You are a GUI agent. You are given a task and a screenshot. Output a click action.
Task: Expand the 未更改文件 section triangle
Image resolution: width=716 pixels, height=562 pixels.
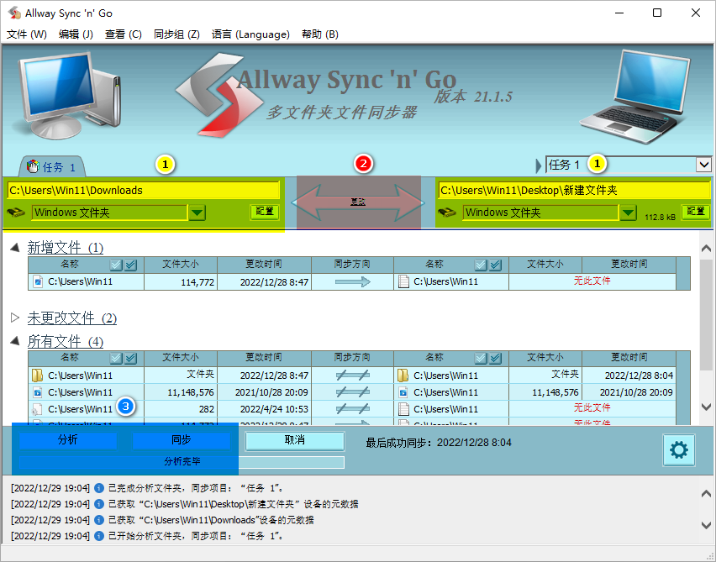pyautogui.click(x=14, y=318)
